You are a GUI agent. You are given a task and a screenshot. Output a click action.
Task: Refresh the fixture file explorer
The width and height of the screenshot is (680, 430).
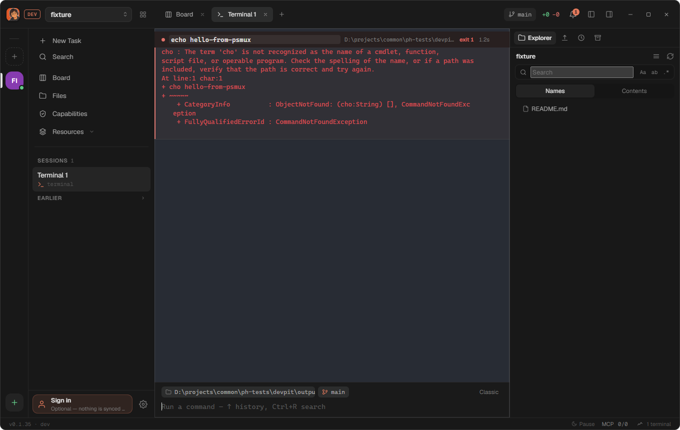[670, 56]
